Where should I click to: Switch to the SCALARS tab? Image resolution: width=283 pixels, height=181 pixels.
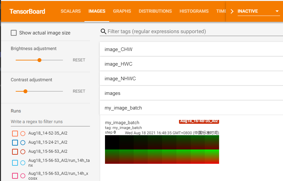tap(70, 11)
